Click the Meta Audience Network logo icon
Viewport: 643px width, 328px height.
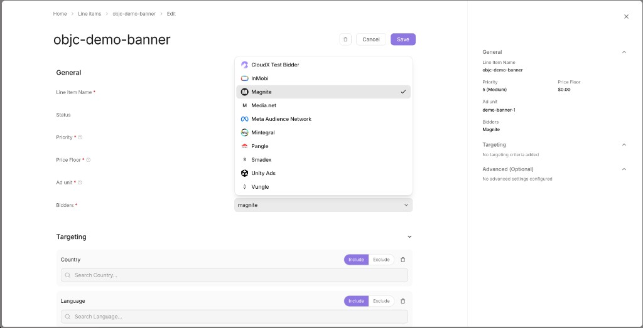tap(244, 119)
